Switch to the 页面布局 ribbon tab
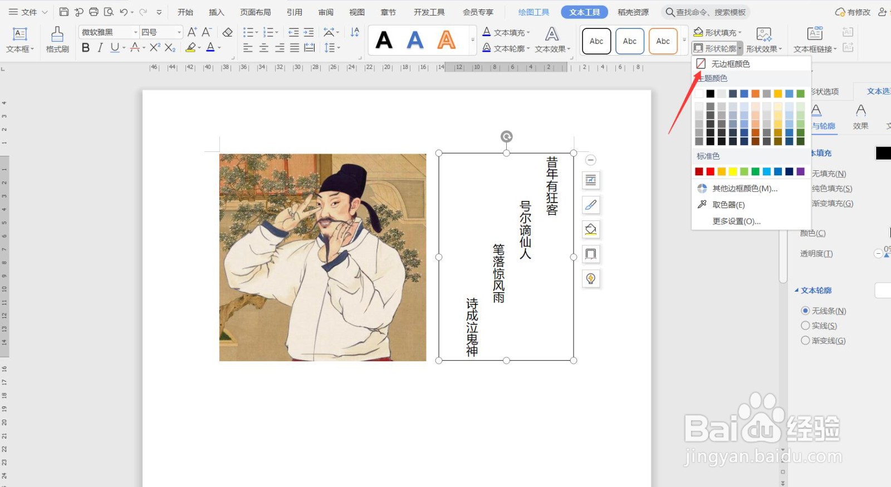Image resolution: width=891 pixels, height=487 pixels. click(256, 12)
